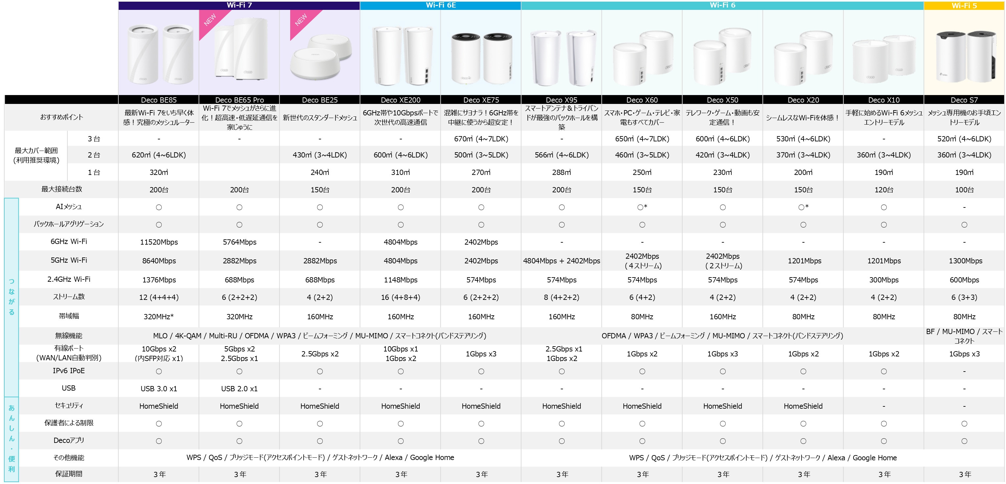Click the バックホールアグリゲーション row label
1006x484 pixels.
coord(69,224)
